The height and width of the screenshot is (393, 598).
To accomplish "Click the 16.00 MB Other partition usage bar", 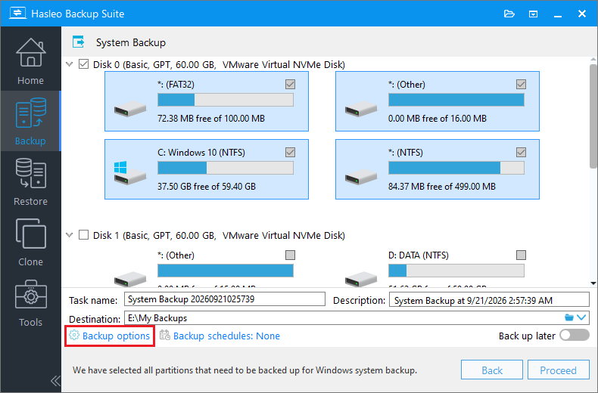I will 456,100.
